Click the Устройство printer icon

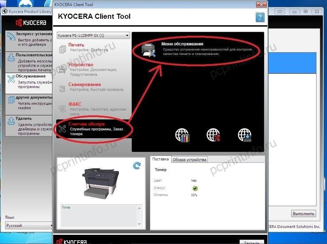pyautogui.click(x=62, y=69)
